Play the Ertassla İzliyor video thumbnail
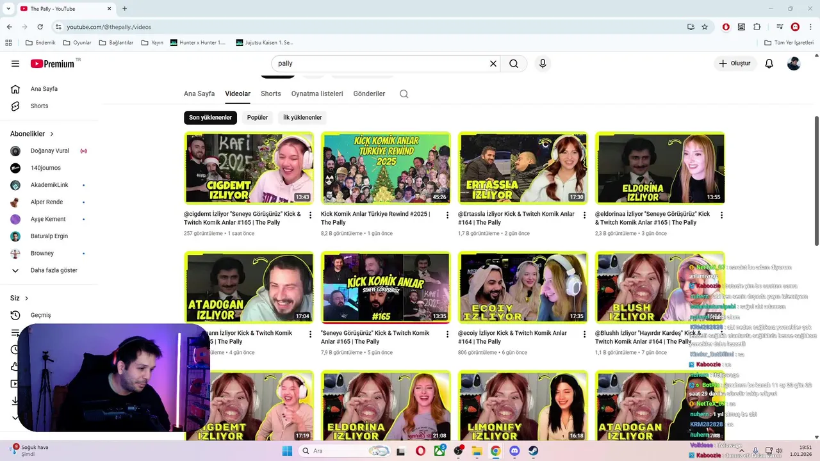820x461 pixels. 523,168
